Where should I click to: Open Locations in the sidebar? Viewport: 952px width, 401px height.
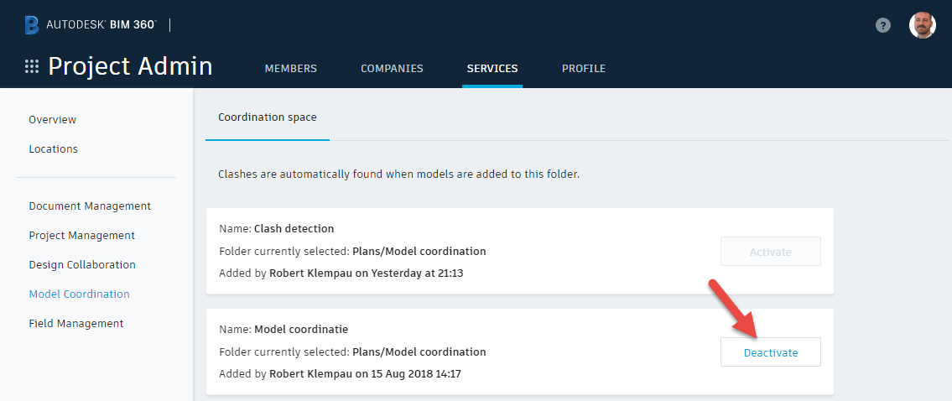[x=54, y=148]
